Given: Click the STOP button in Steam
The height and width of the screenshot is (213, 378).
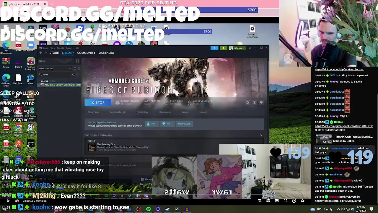Looking at the screenshot, I should tap(98, 102).
